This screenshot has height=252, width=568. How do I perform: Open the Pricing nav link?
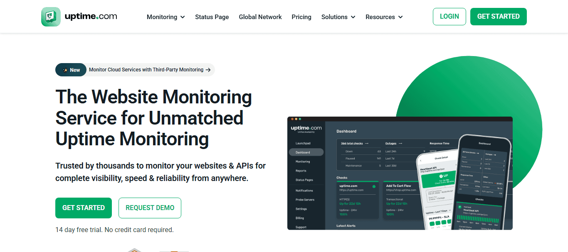301,17
